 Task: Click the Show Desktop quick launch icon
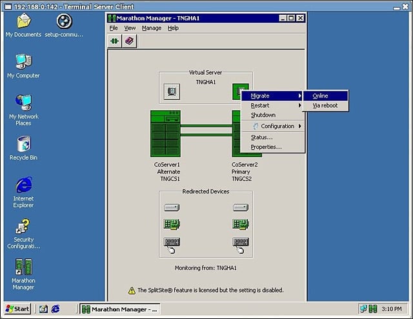pyautogui.click(x=43, y=309)
